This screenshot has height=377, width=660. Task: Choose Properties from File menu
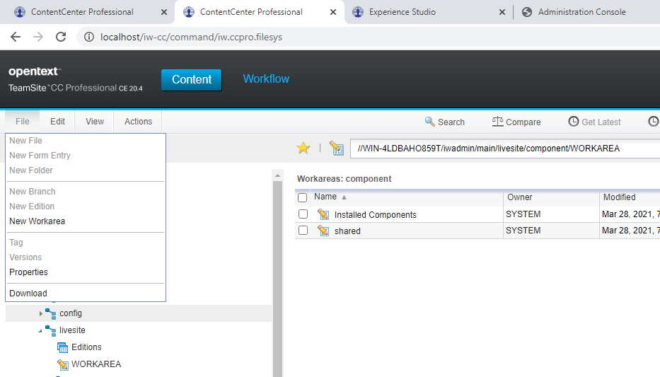point(28,272)
